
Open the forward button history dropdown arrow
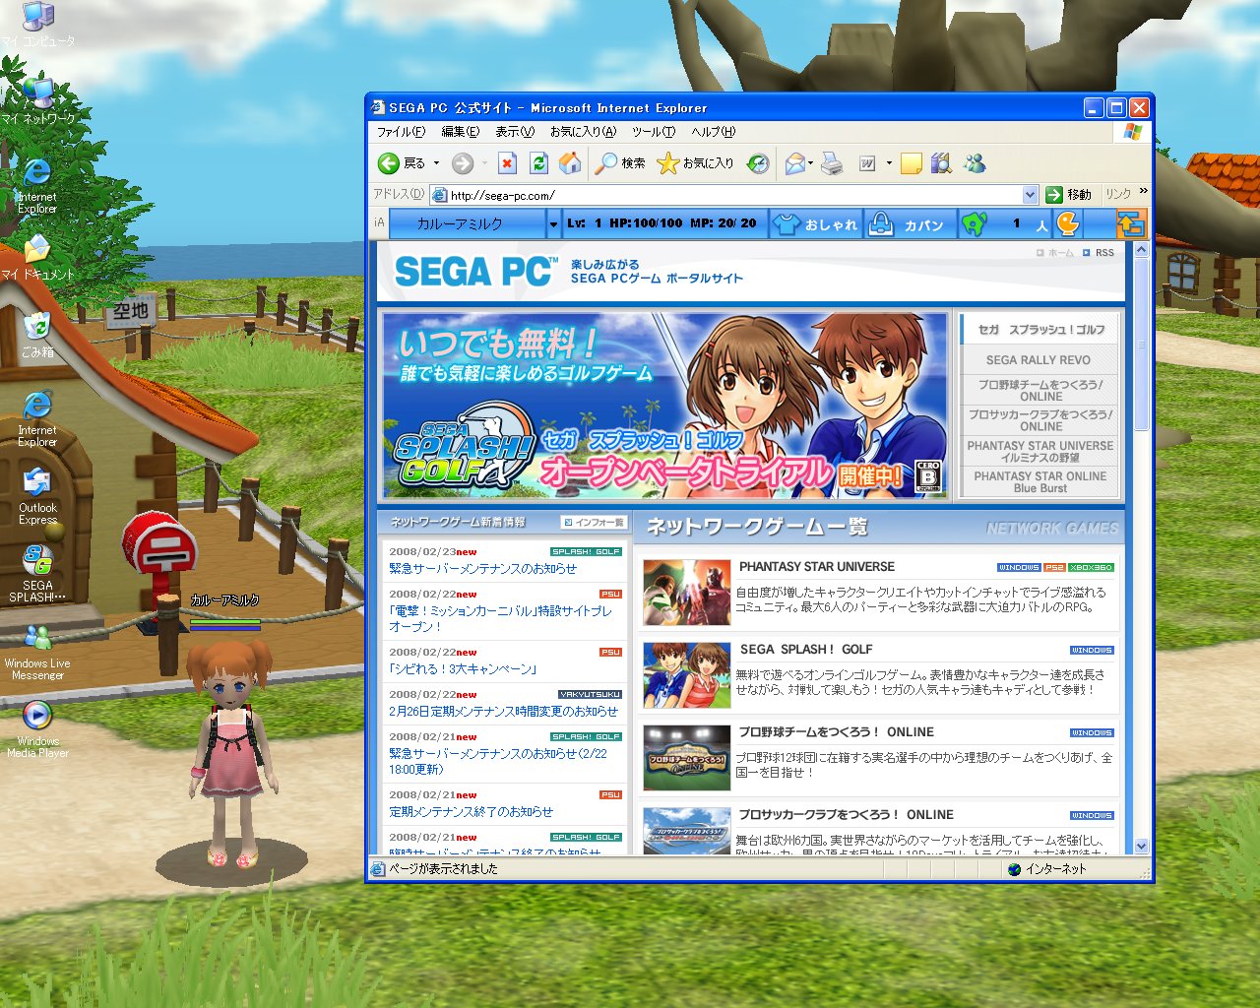coord(484,163)
